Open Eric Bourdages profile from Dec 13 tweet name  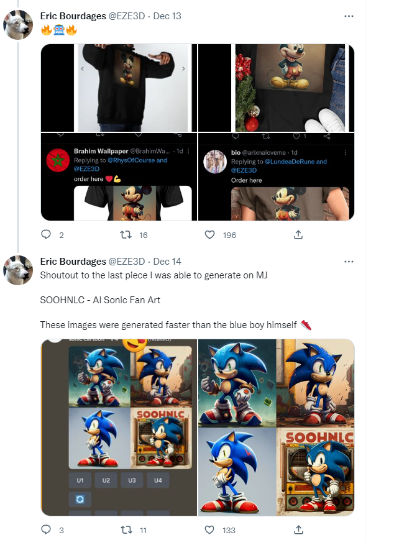(x=73, y=16)
